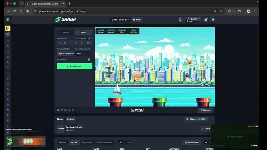Viewport: 267px width, 150px height.
Task: Click the Fairness button
Action: click(x=205, y=110)
